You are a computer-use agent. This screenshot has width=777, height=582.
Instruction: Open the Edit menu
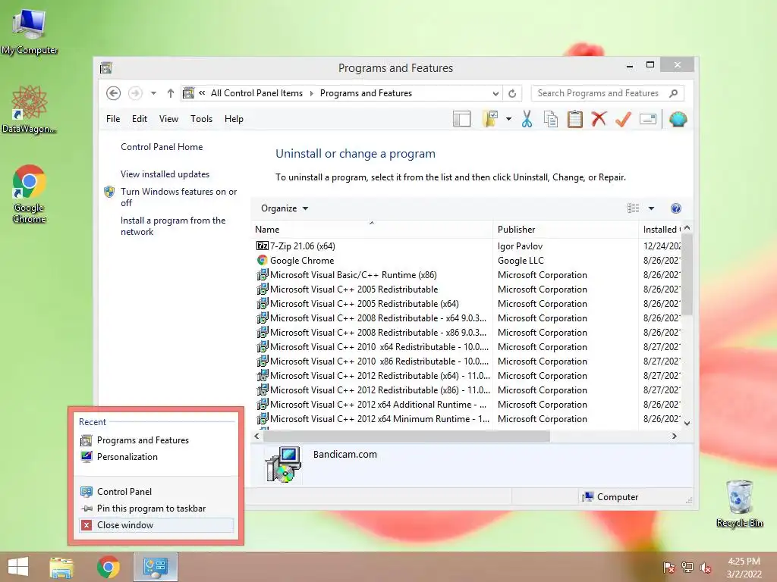click(x=140, y=119)
